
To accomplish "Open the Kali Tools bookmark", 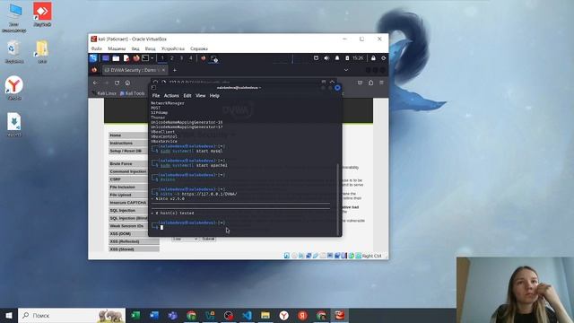I will click(x=133, y=93).
